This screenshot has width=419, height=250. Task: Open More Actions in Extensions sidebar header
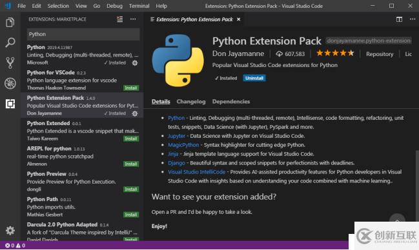click(x=133, y=19)
